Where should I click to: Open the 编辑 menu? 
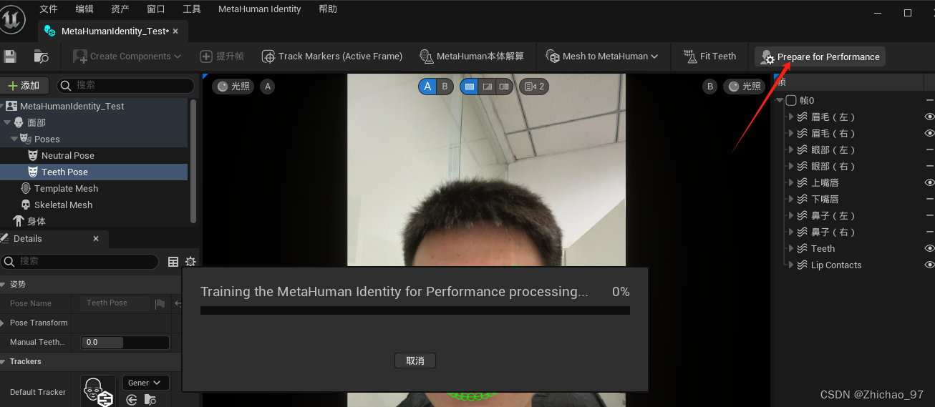click(84, 9)
